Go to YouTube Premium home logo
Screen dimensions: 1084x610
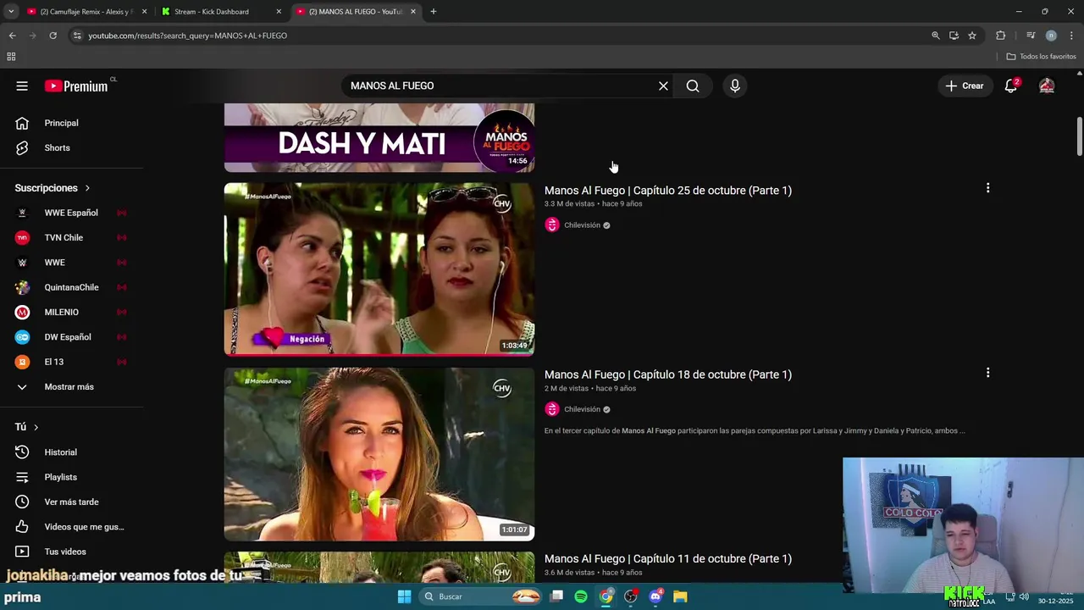point(76,86)
